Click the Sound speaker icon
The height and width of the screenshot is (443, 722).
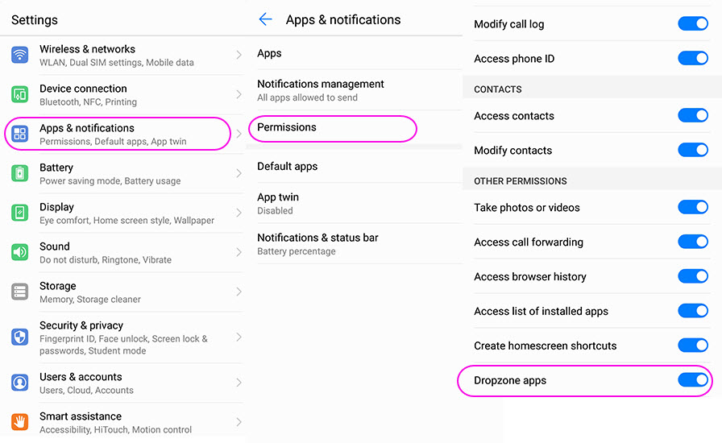20,252
